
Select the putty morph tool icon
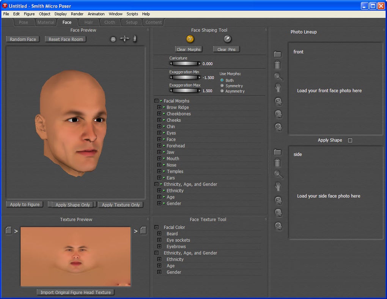click(190, 39)
